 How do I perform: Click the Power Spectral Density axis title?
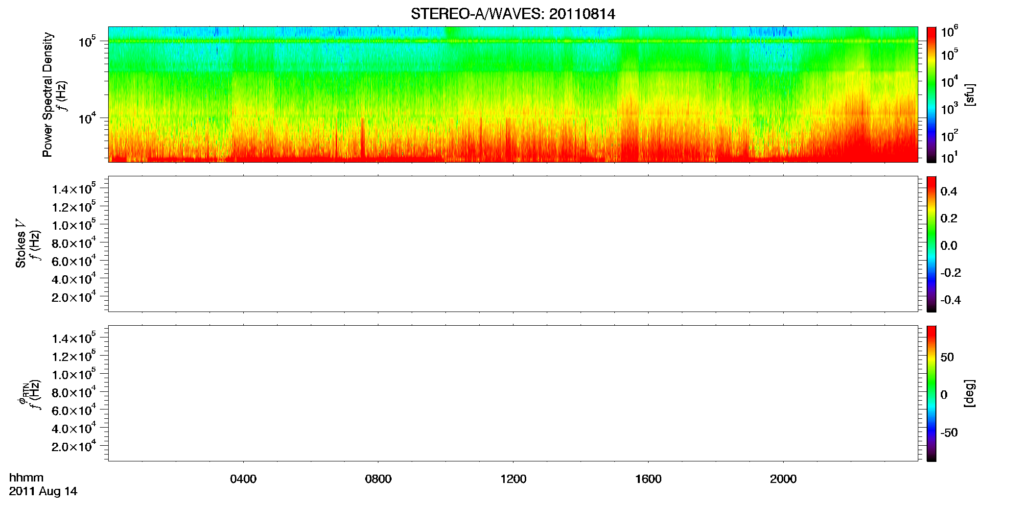[x=47, y=95]
